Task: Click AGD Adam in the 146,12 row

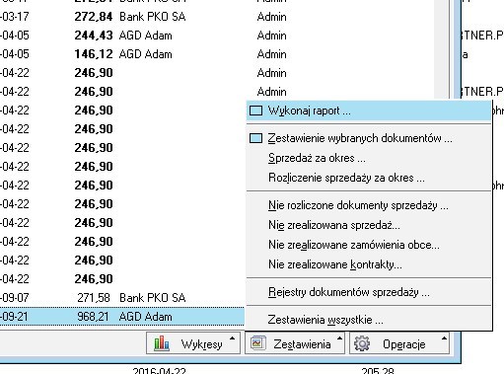Action: [x=146, y=54]
